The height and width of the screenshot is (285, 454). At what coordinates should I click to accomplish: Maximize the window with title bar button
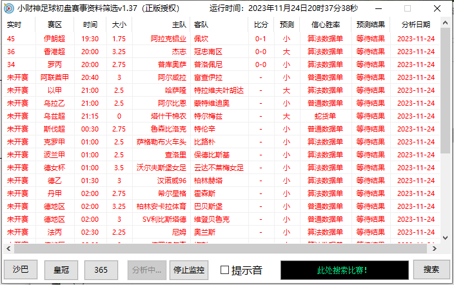407,8
